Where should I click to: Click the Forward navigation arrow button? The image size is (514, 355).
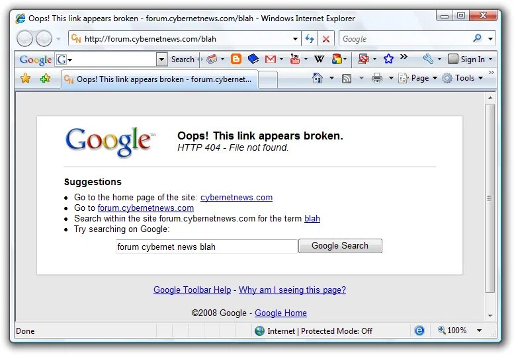pyautogui.click(x=44, y=38)
